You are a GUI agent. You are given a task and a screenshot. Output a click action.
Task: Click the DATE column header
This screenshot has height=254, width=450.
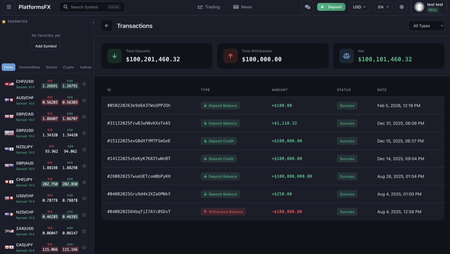pyautogui.click(x=382, y=90)
